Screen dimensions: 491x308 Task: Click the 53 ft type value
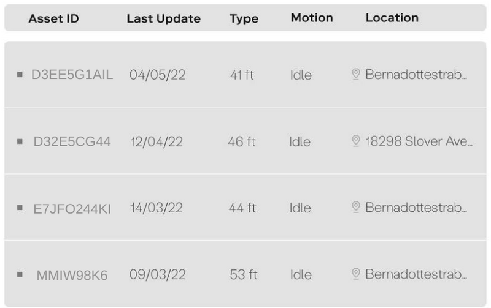[x=243, y=274]
